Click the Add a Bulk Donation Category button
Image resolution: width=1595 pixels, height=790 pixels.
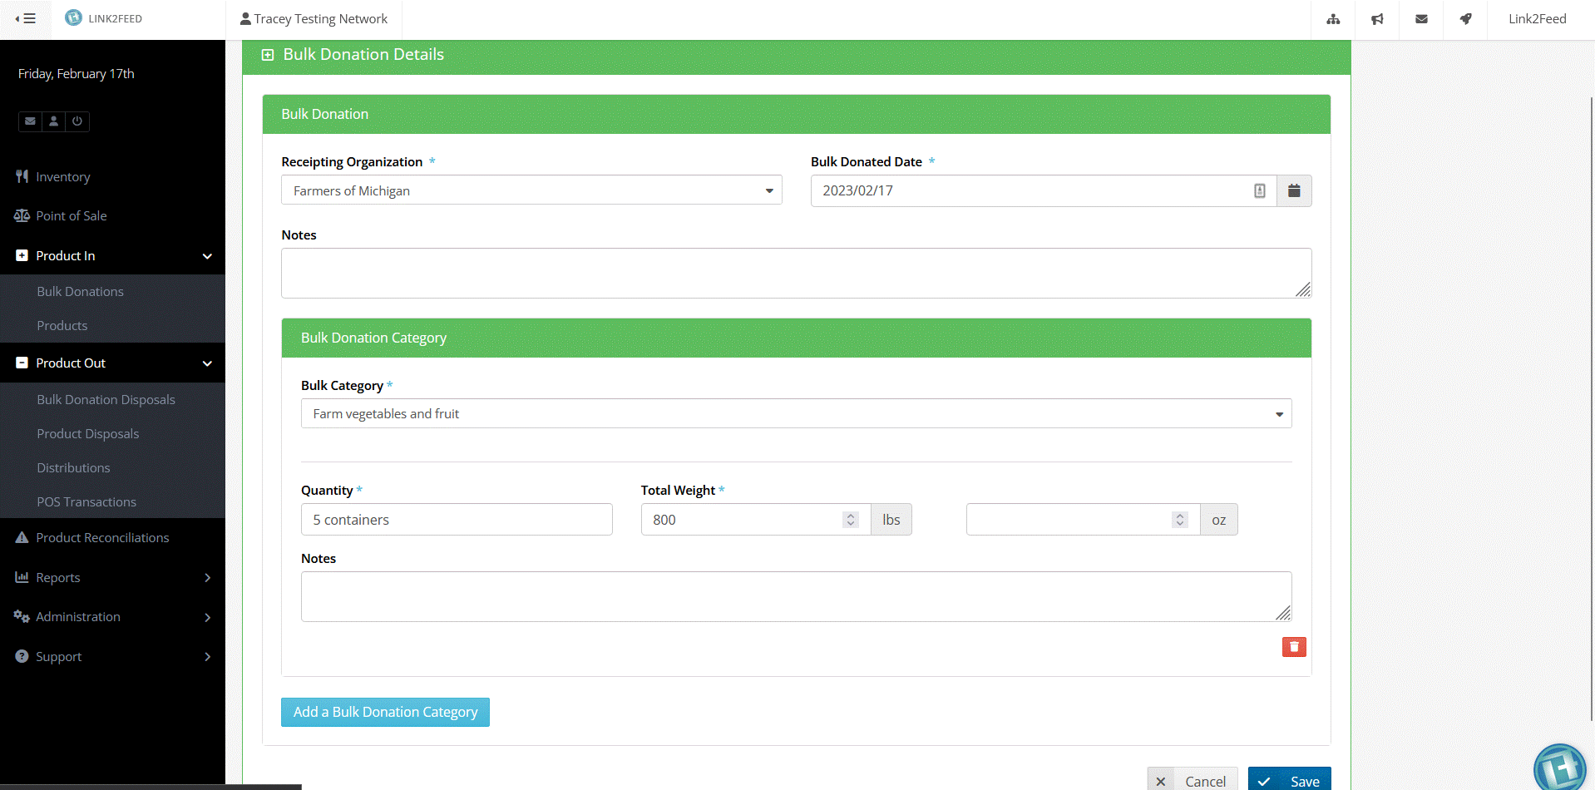tap(385, 712)
